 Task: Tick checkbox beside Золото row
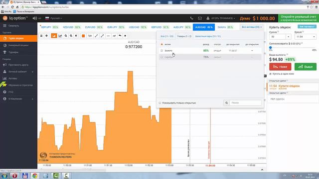coord(161,51)
